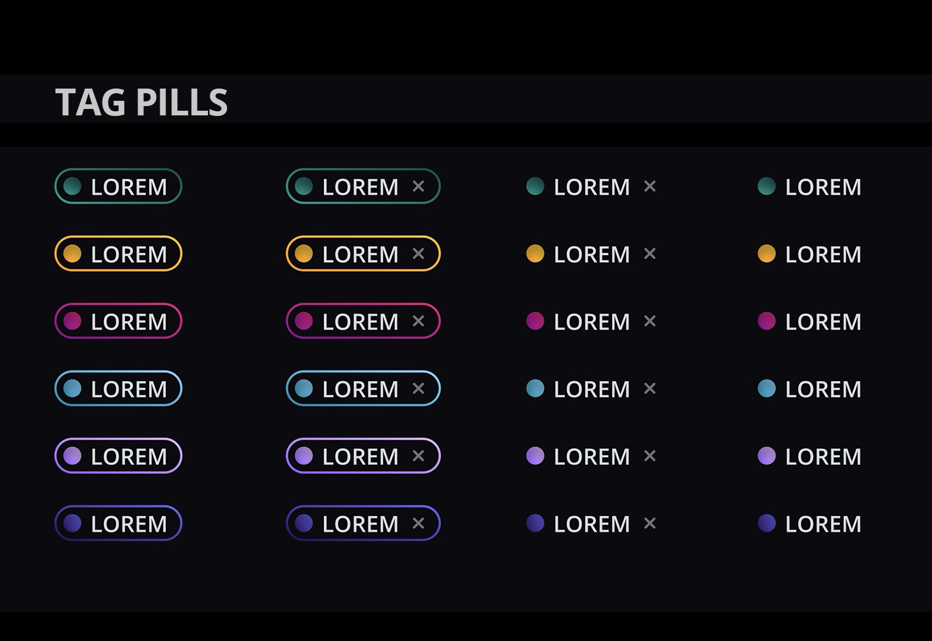
Task: Click the first-column indigo outlined pill
Action: point(118,523)
